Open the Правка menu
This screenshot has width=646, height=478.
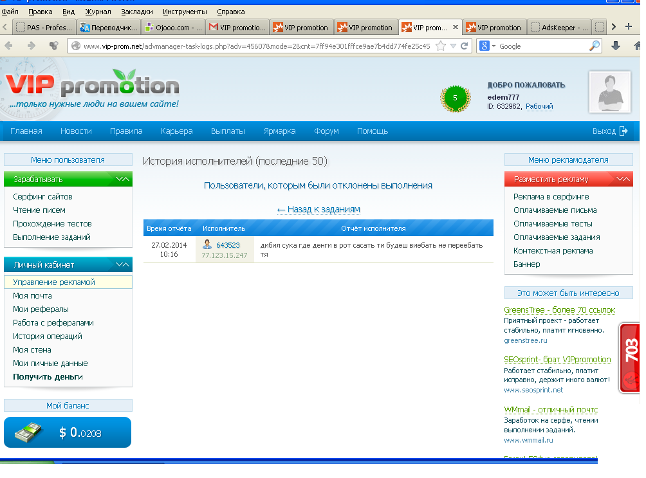41,12
